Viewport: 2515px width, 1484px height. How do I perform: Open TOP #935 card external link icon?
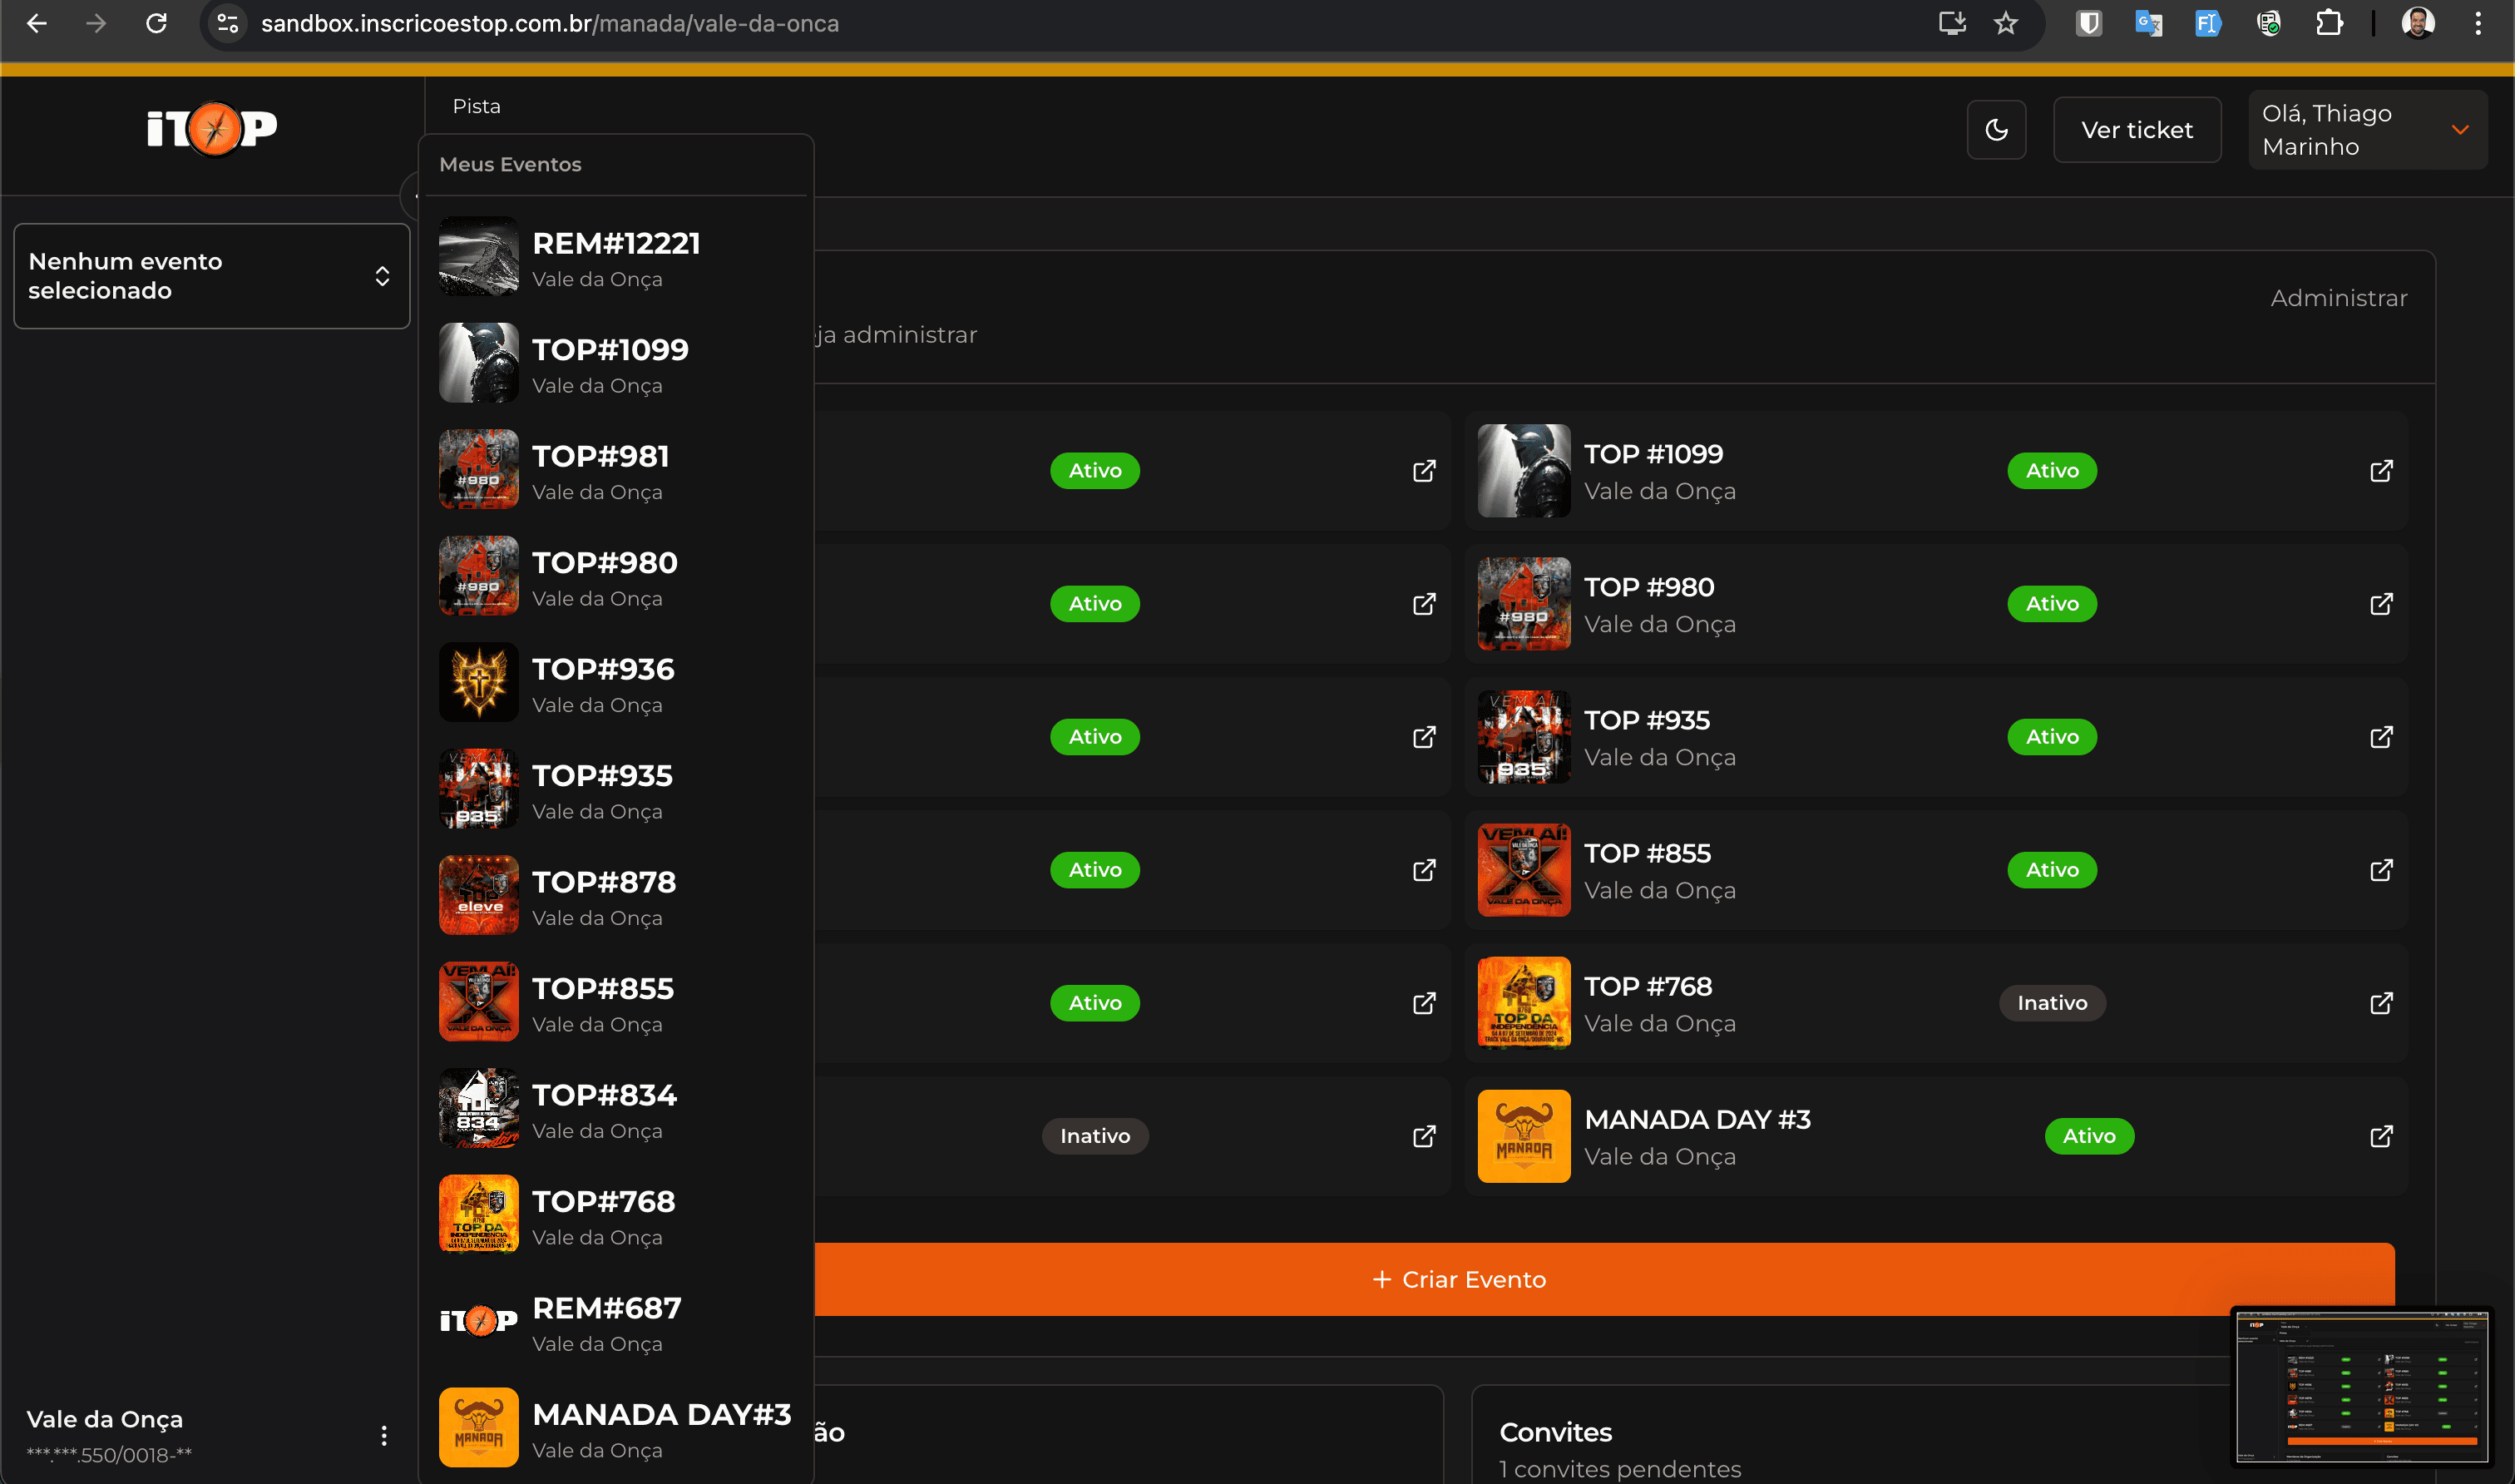pyautogui.click(x=2381, y=737)
